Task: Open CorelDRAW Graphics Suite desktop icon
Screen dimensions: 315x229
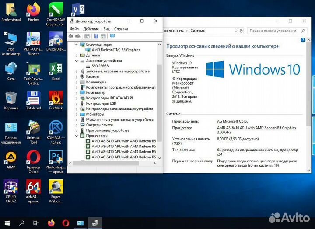Action: 56,14
